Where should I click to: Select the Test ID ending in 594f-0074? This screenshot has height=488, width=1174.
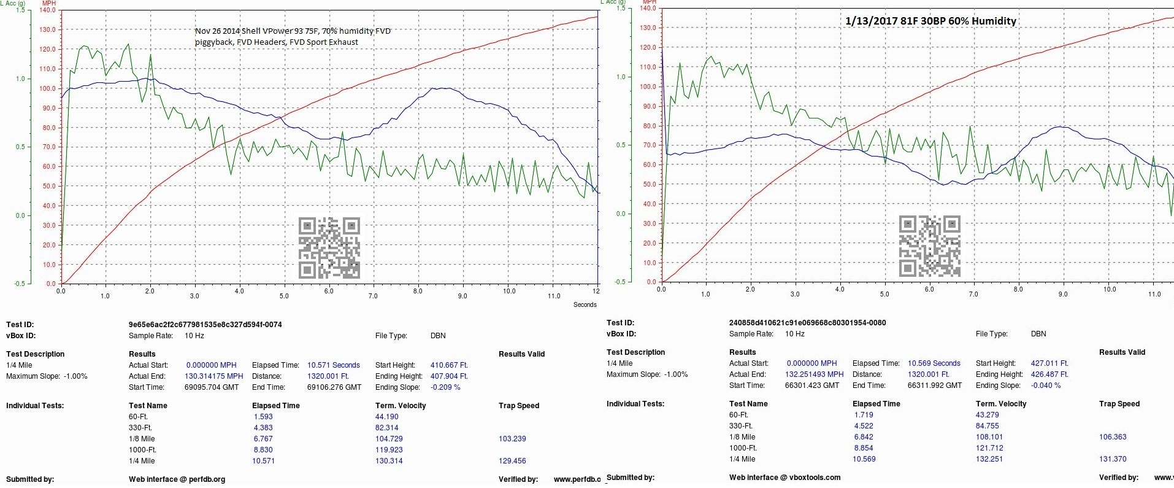tap(205, 325)
